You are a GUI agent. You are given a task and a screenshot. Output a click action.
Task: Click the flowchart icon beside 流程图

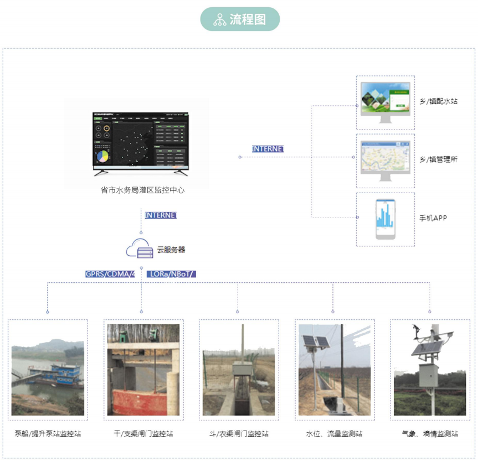[x=220, y=20]
